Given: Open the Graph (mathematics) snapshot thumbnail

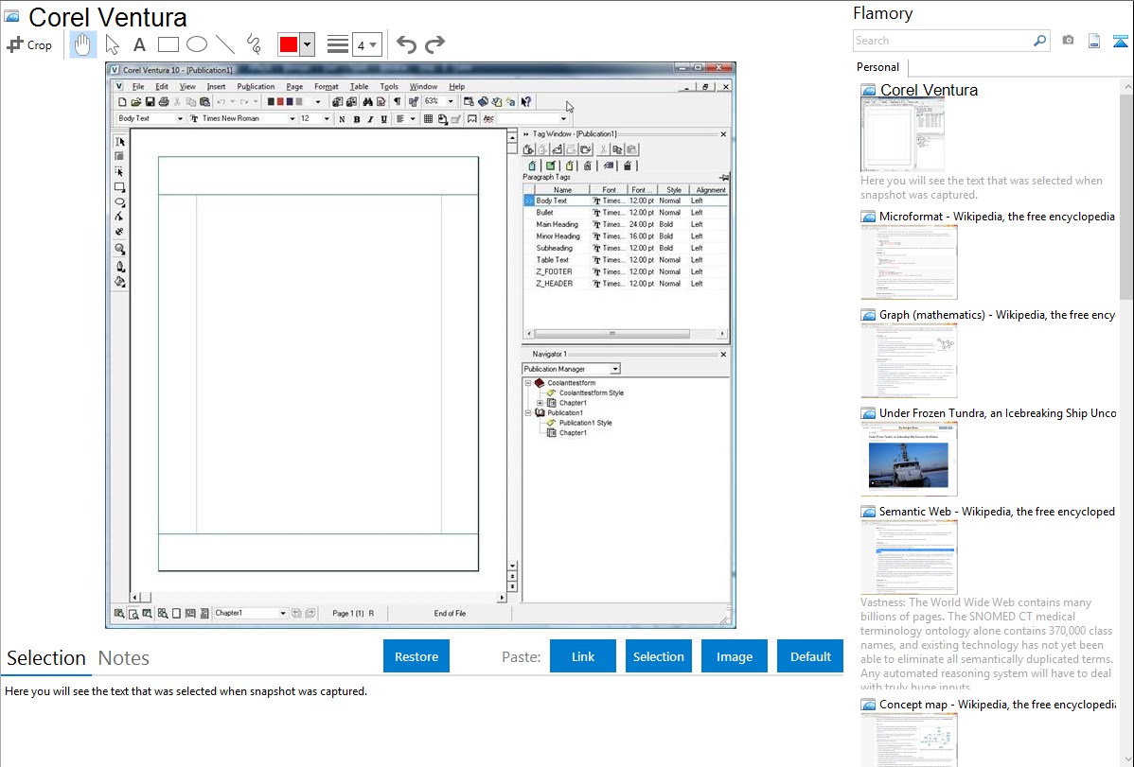Looking at the screenshot, I should click(x=909, y=359).
